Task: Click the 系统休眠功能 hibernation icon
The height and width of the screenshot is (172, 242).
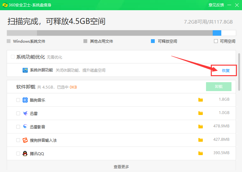Action: point(25,70)
